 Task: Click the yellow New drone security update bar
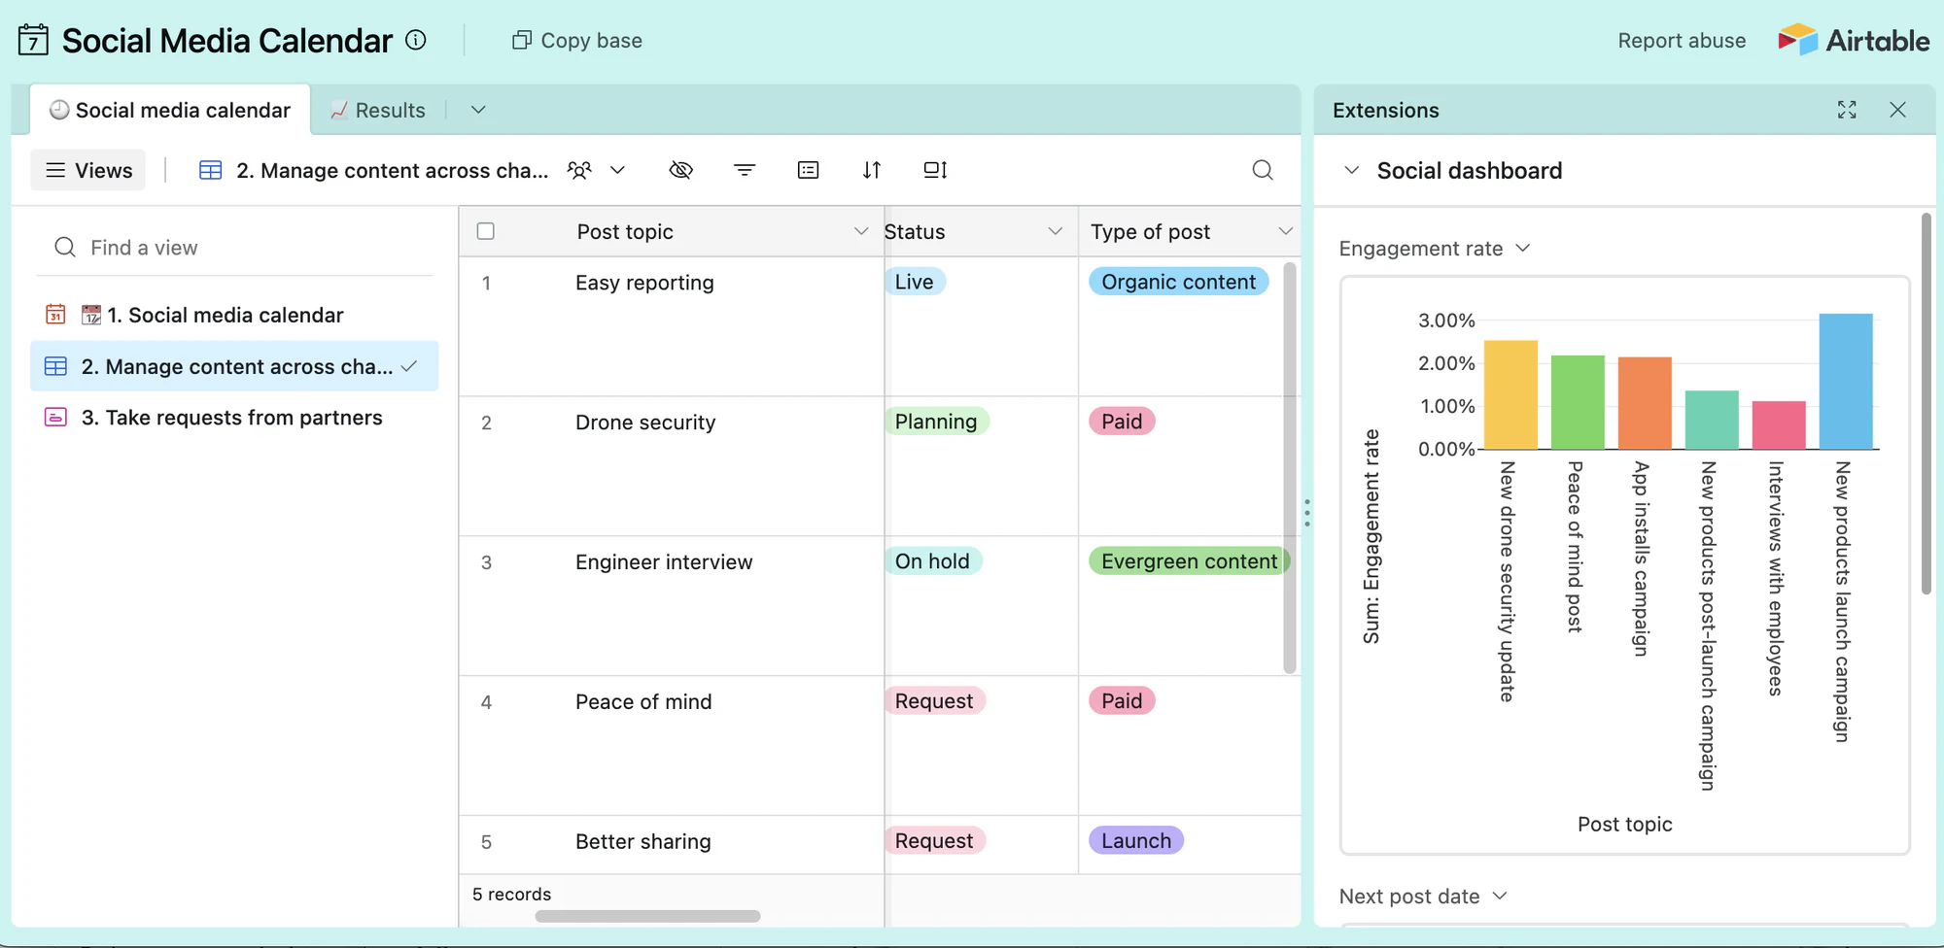coord(1510,394)
